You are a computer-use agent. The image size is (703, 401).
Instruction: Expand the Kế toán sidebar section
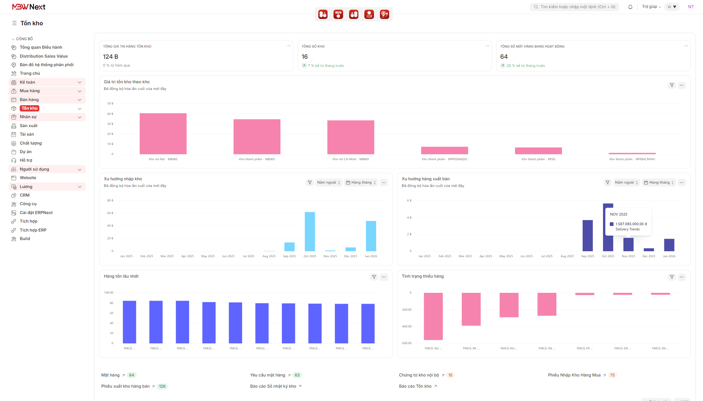click(x=79, y=82)
